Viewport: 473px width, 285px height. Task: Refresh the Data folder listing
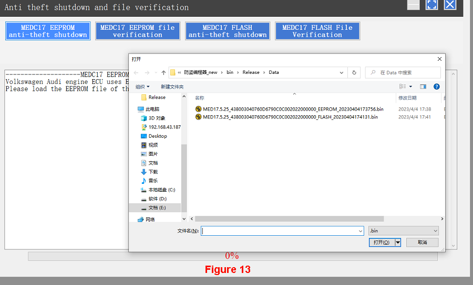354,72
